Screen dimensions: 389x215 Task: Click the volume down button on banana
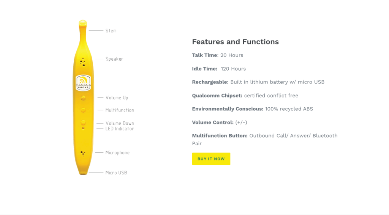[x=83, y=122]
